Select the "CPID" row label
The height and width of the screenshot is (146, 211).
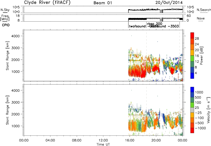[x=6, y=25]
